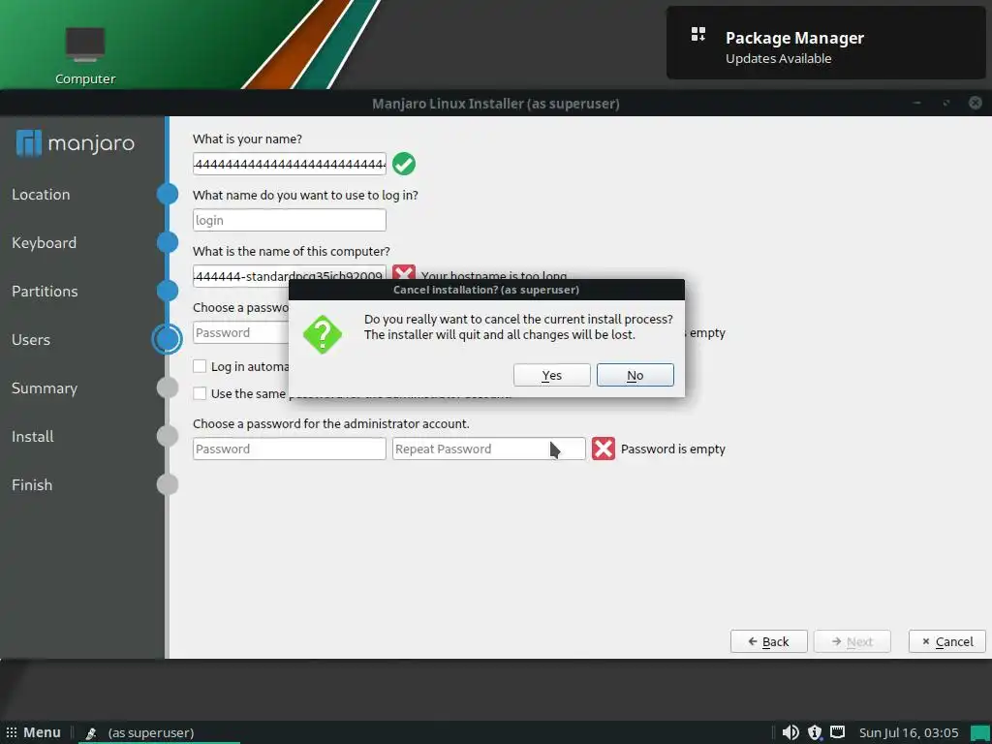Click the red X admin password error icon
This screenshot has width=992, height=744.
(x=604, y=449)
